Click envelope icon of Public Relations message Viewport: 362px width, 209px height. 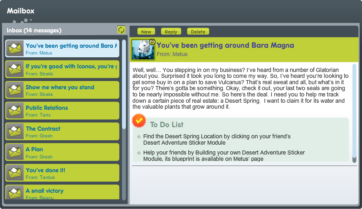pos(15,111)
